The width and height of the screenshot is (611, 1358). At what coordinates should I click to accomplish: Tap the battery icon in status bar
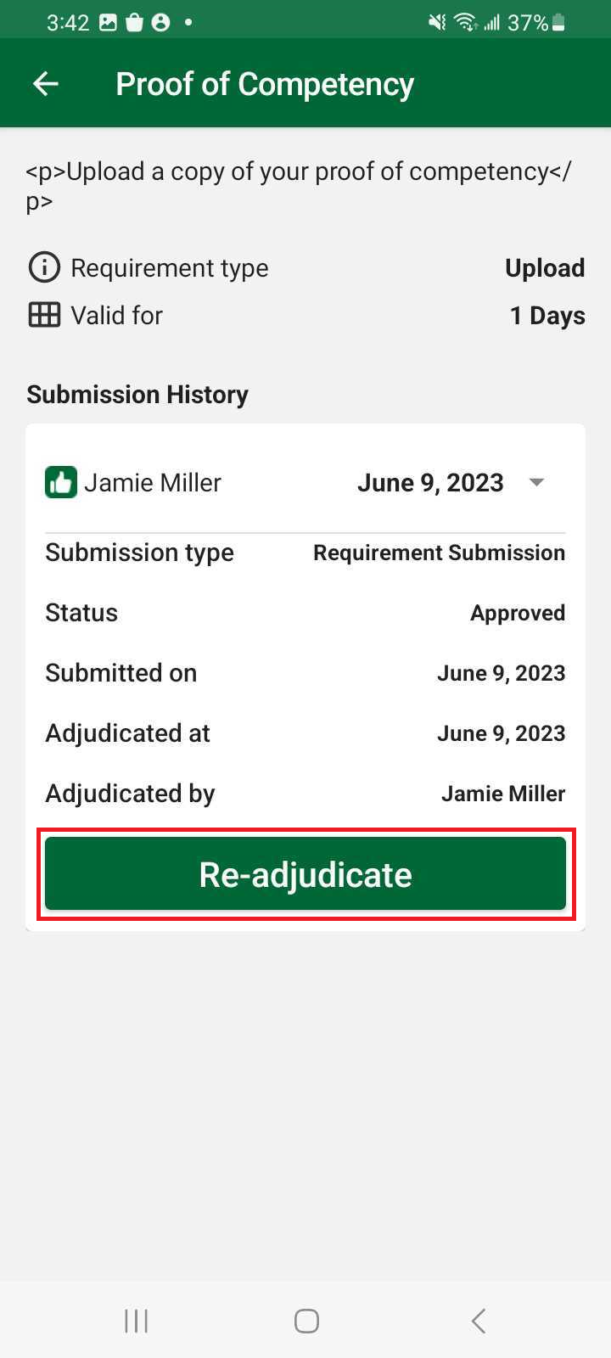[x=558, y=23]
